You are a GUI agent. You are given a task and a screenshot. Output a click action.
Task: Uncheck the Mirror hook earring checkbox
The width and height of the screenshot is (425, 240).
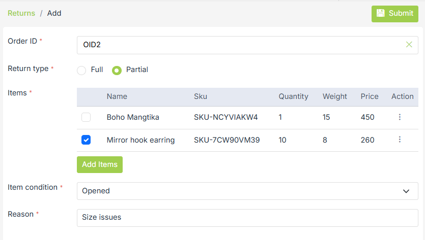[86, 140]
